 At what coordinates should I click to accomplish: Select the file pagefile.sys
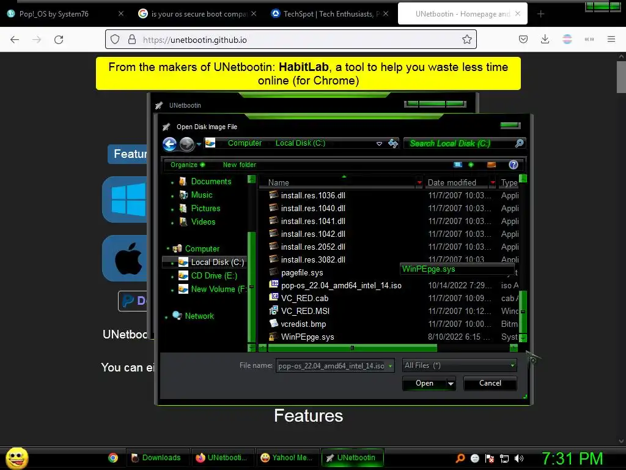point(302,273)
